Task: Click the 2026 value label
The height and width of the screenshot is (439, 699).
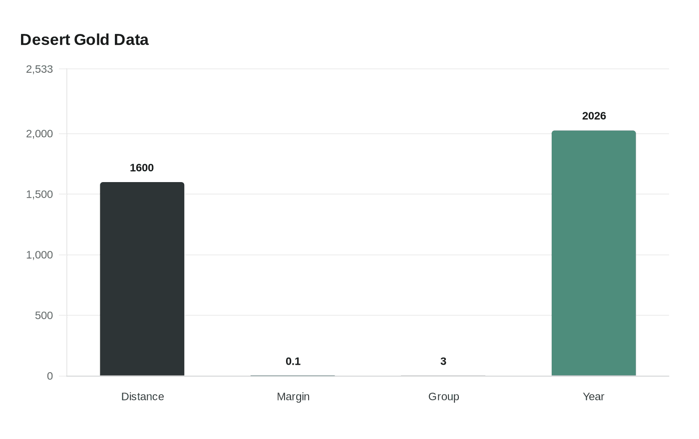Action: 594,116
